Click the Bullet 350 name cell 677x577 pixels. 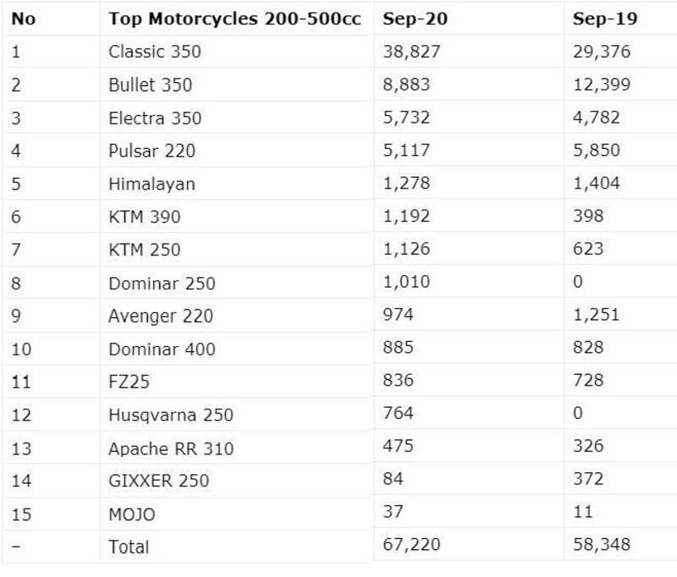point(151,85)
